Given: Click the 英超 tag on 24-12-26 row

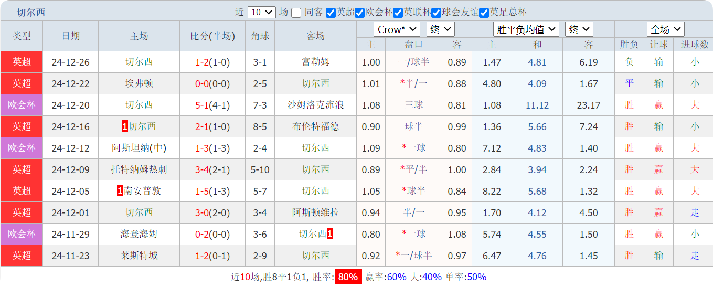Looking at the screenshot, I should point(22,62).
